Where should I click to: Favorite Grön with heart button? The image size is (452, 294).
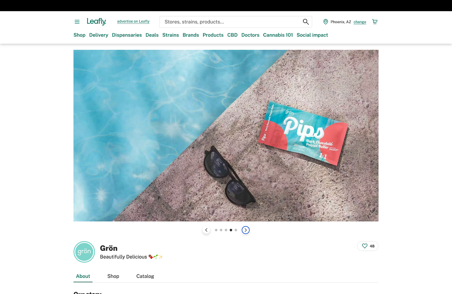(368, 246)
